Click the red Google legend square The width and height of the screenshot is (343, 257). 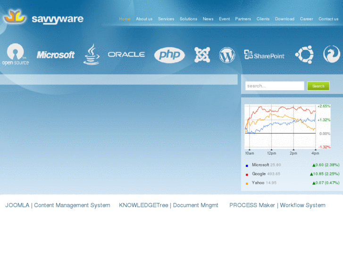(247, 175)
